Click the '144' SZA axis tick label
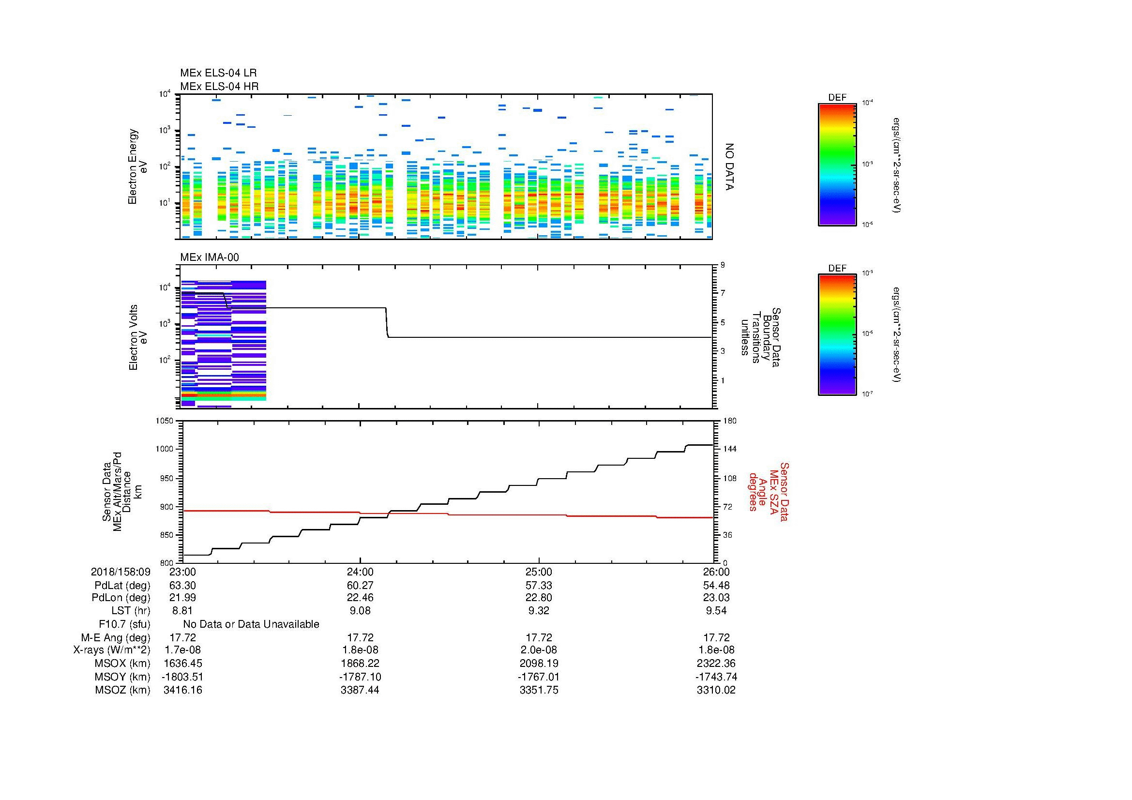1132x800 pixels. [730, 450]
